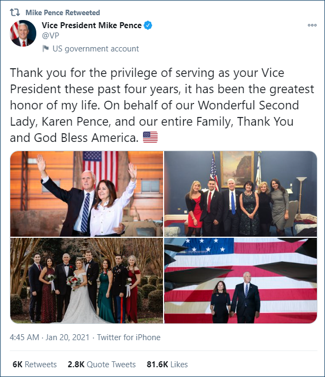Open the photo of the couple waving
Image resolution: width=325 pixels, height=377 pixels.
pos(87,193)
